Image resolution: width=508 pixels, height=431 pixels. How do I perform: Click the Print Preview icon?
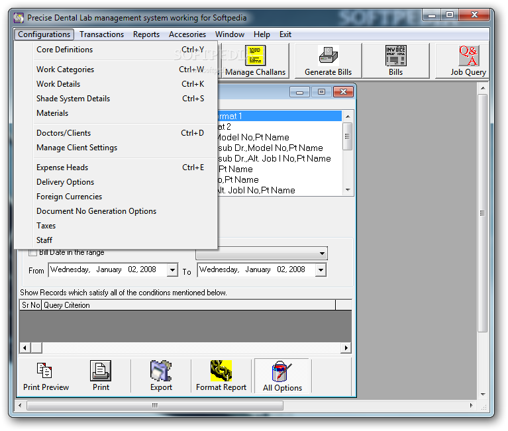tap(44, 370)
